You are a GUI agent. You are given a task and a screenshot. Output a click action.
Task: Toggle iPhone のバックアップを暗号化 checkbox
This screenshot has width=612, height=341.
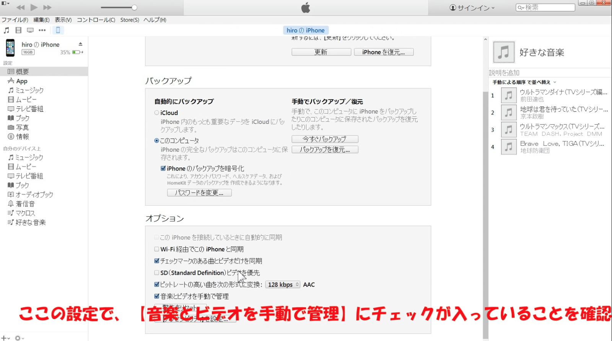(163, 168)
